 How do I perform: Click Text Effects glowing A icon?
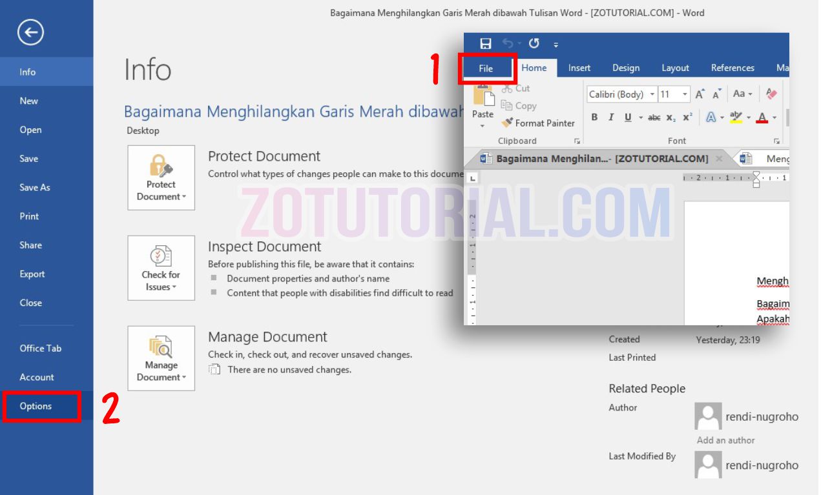pos(711,117)
